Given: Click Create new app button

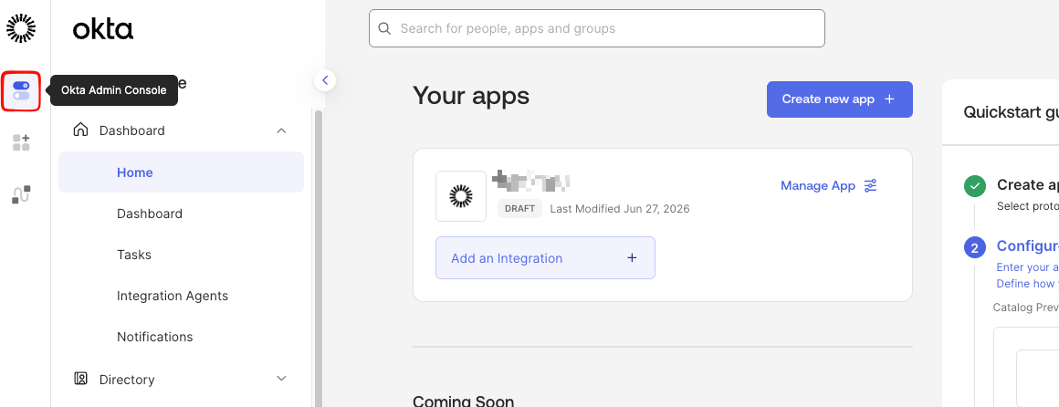Looking at the screenshot, I should pyautogui.click(x=840, y=99).
